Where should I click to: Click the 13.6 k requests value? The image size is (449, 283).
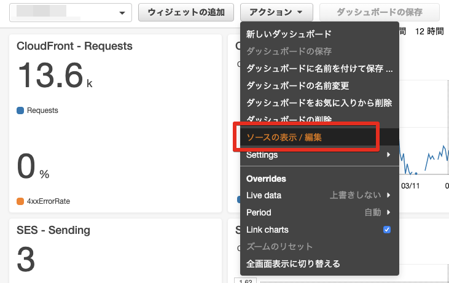(55, 76)
